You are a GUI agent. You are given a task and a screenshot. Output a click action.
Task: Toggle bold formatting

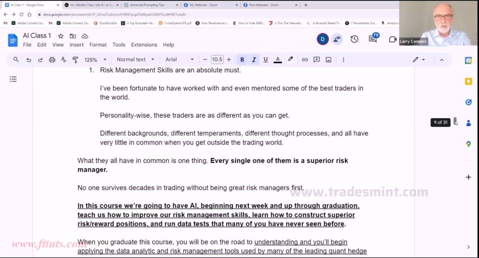pos(242,59)
